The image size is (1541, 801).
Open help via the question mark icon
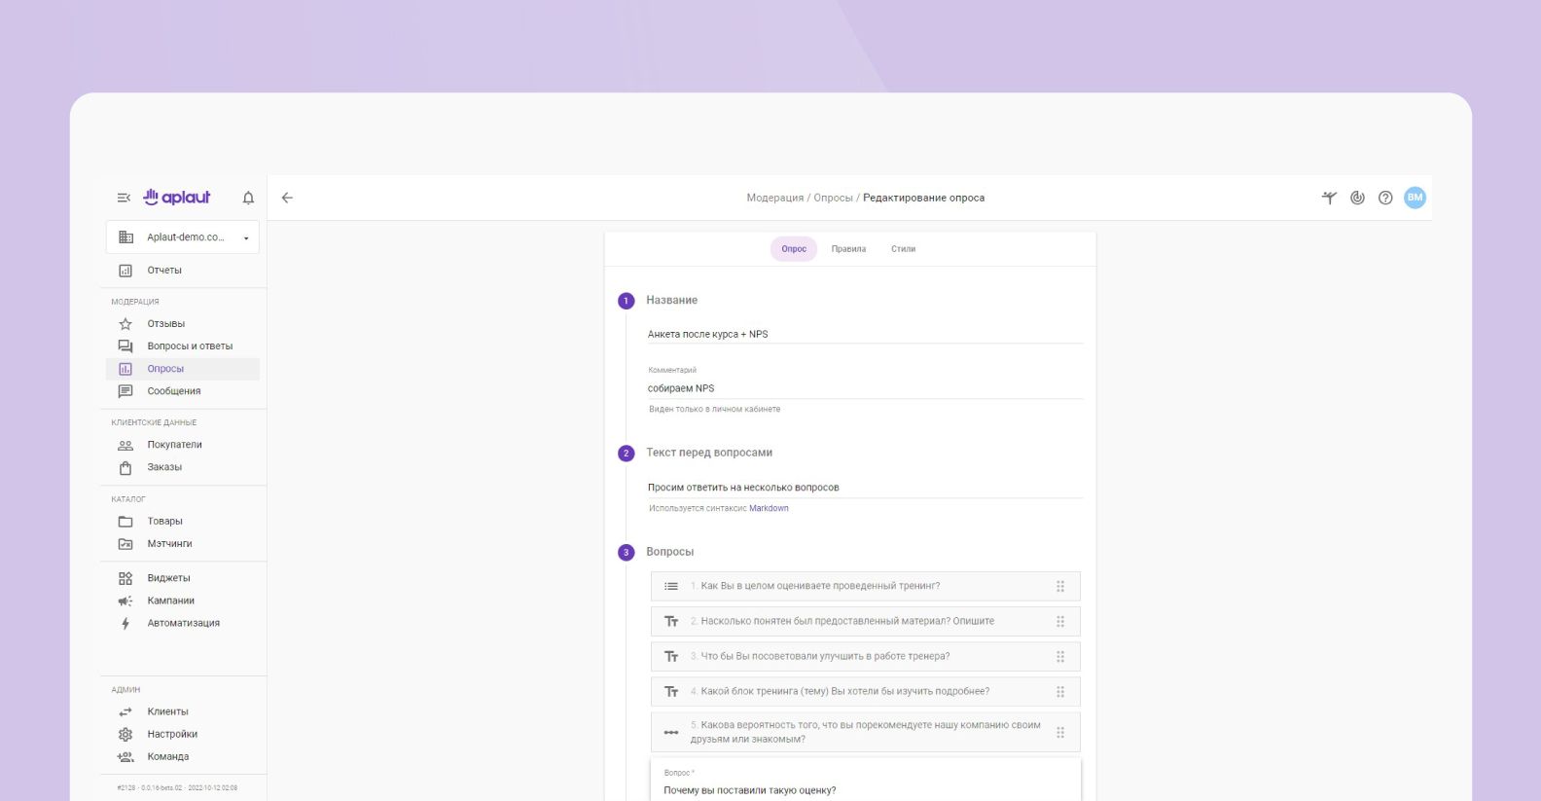click(x=1385, y=198)
